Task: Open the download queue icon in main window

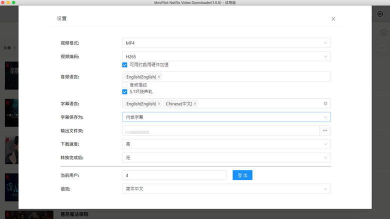Action: (x=384, y=32)
